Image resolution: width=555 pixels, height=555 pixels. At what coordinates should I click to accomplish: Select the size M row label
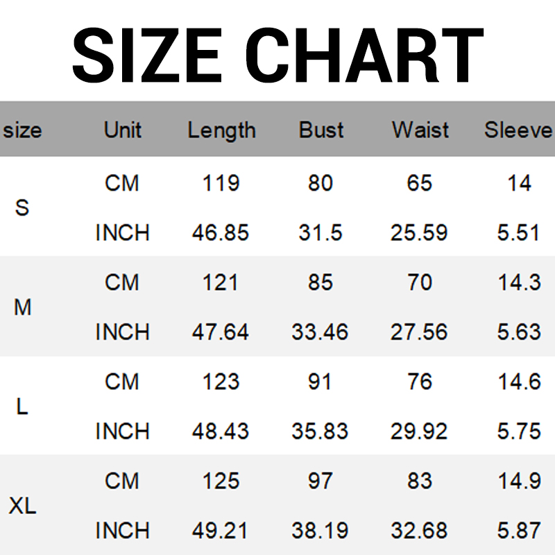coord(22,307)
